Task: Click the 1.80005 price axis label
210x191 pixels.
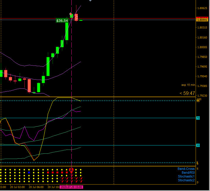Action: point(202,47)
